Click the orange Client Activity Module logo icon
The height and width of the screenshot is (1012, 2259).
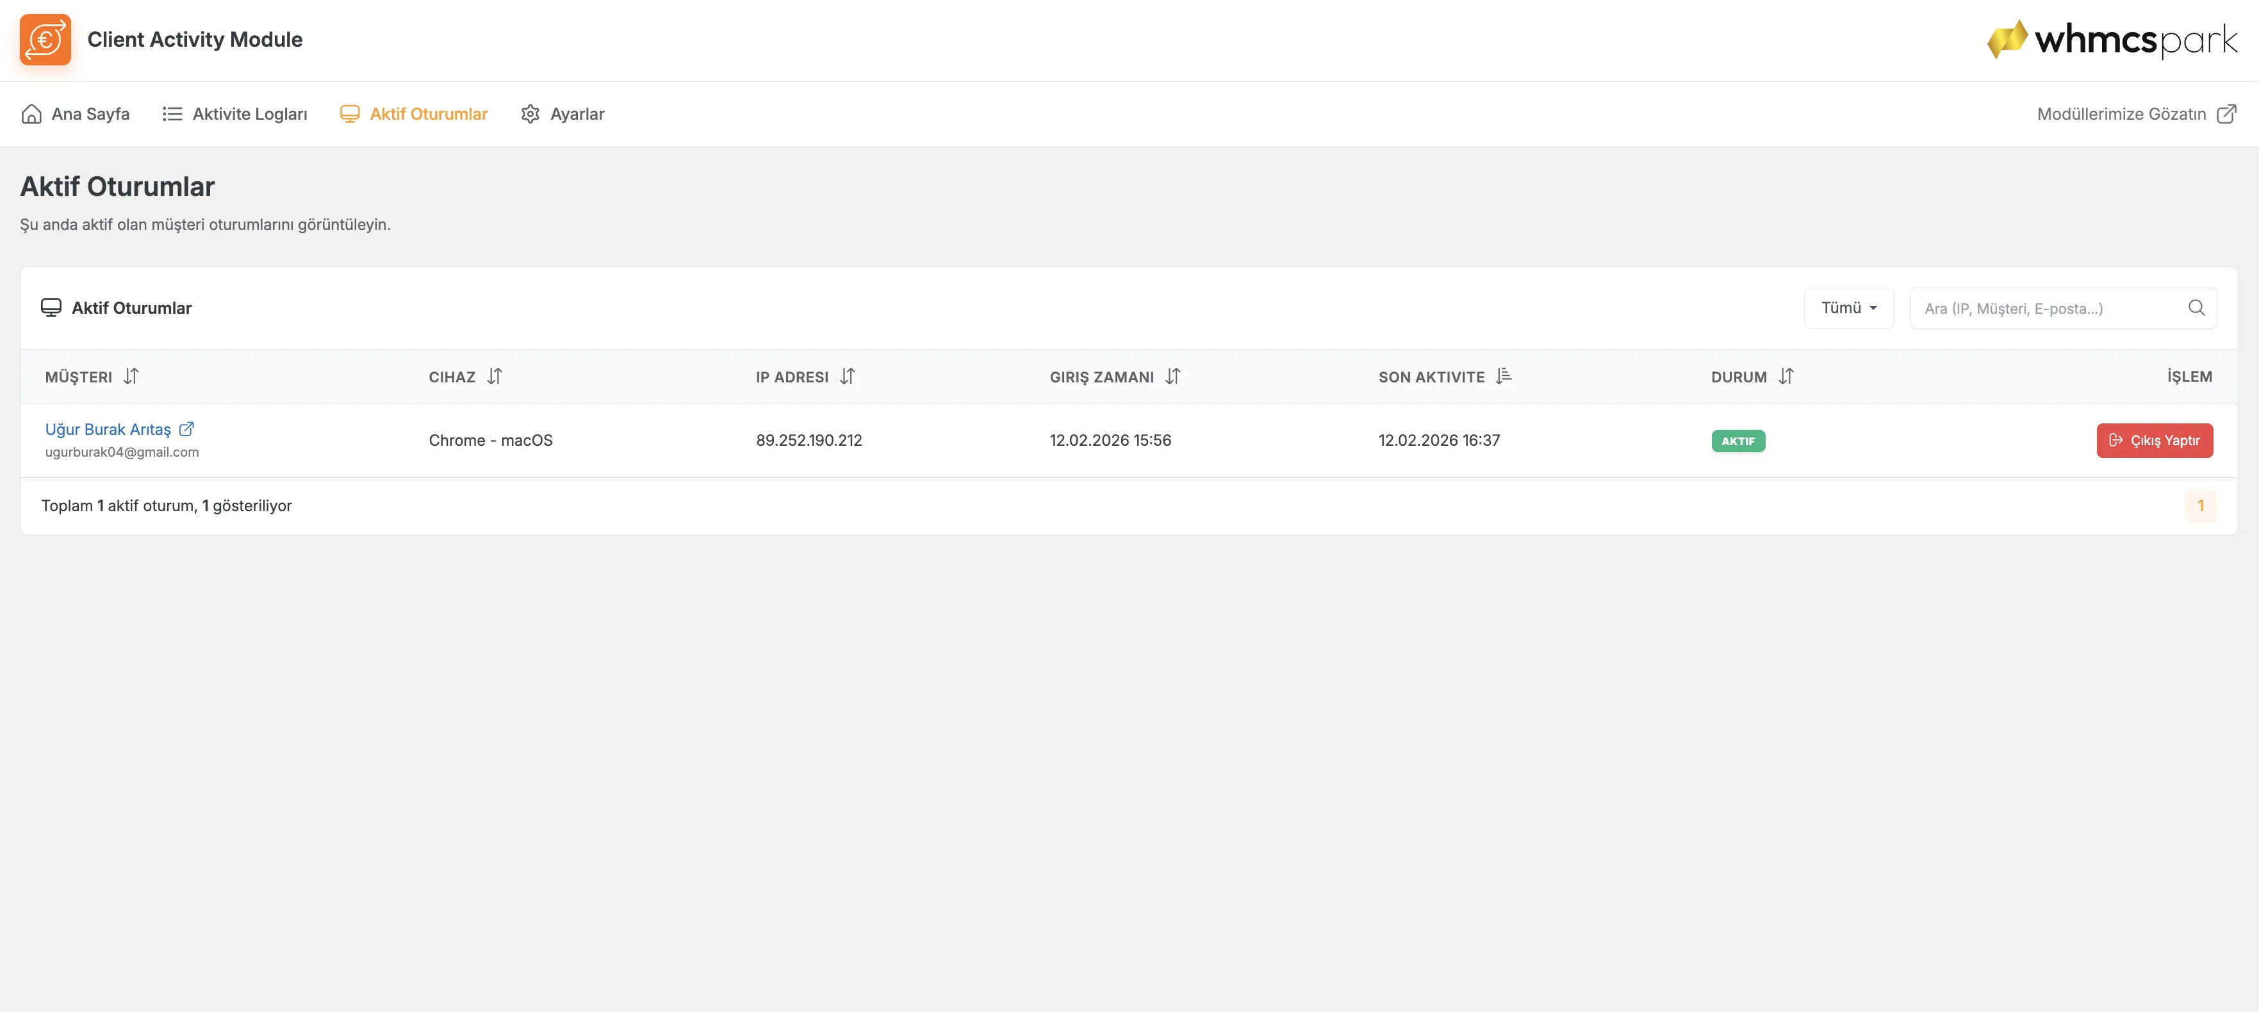(x=45, y=40)
